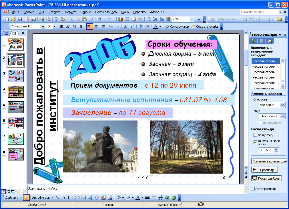The image size is (289, 209).
Task: Expand the Смена слайдов task pane menu
Action: click(x=280, y=35)
